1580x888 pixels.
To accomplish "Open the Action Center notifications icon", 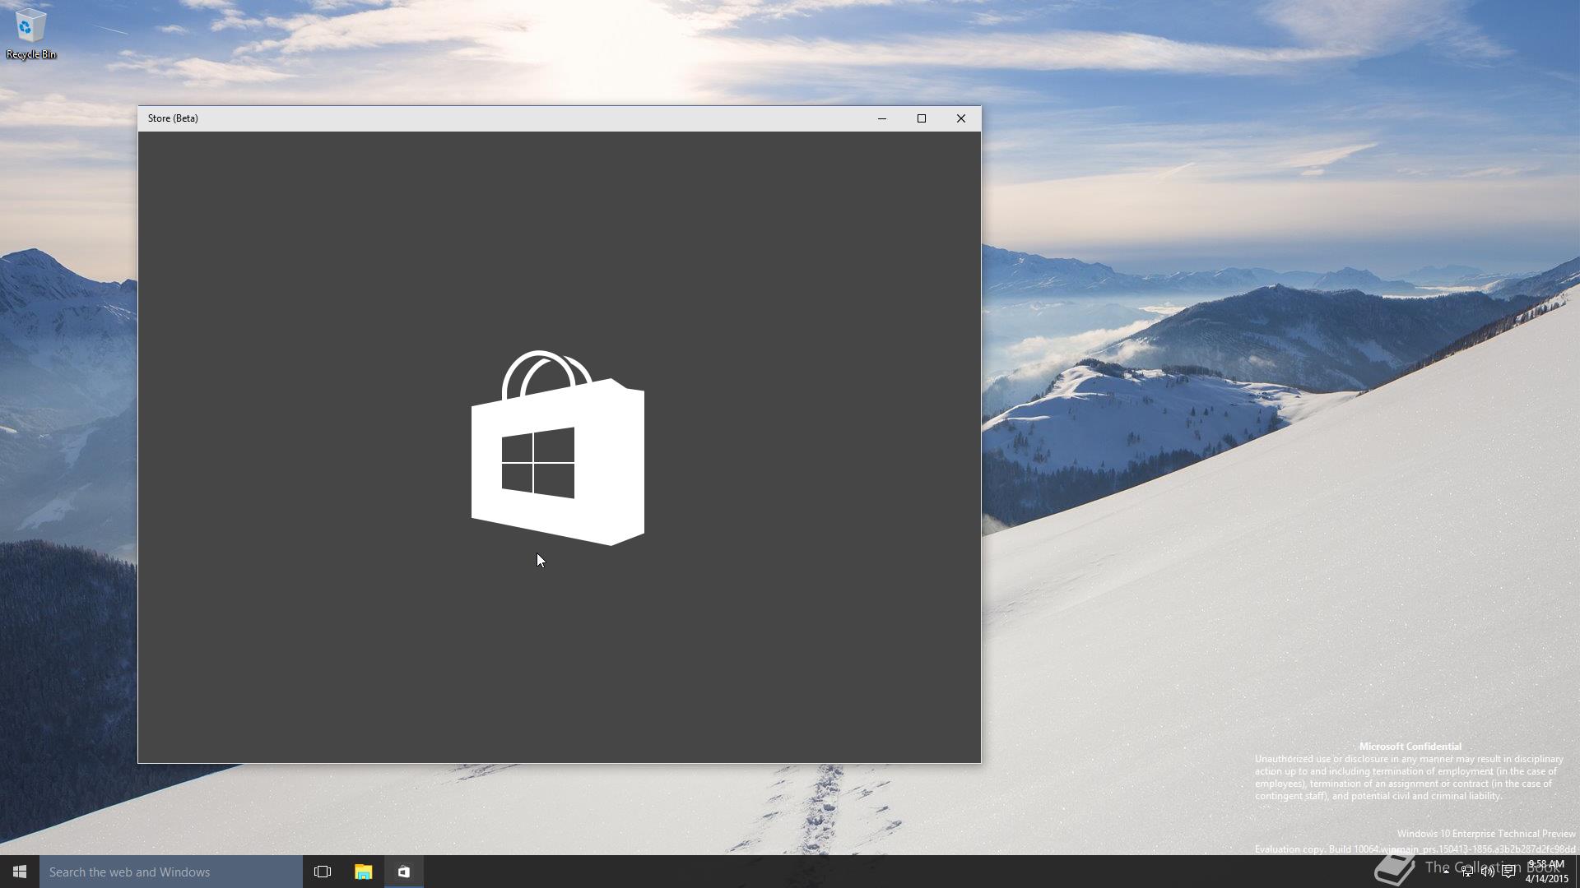I will (x=1508, y=872).
